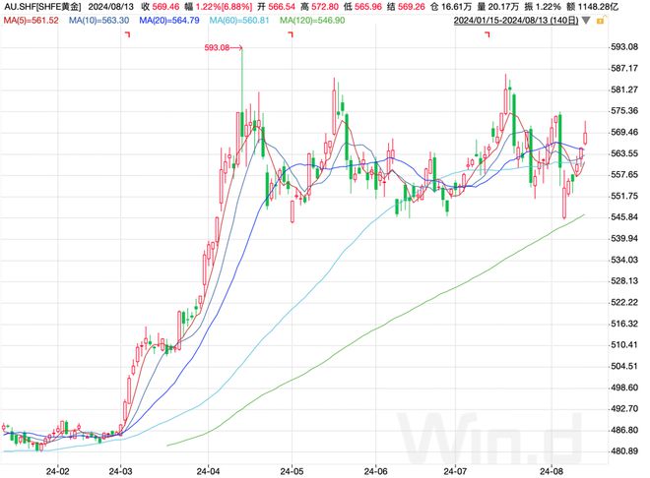650x478 pixels.
Task: Click the red corner marker above 24-05
Action: click(x=290, y=35)
